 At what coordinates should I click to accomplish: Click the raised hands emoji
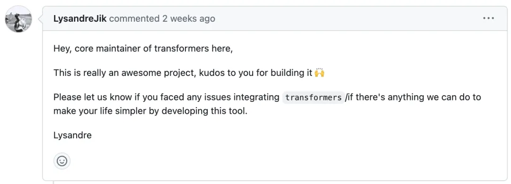click(x=319, y=73)
